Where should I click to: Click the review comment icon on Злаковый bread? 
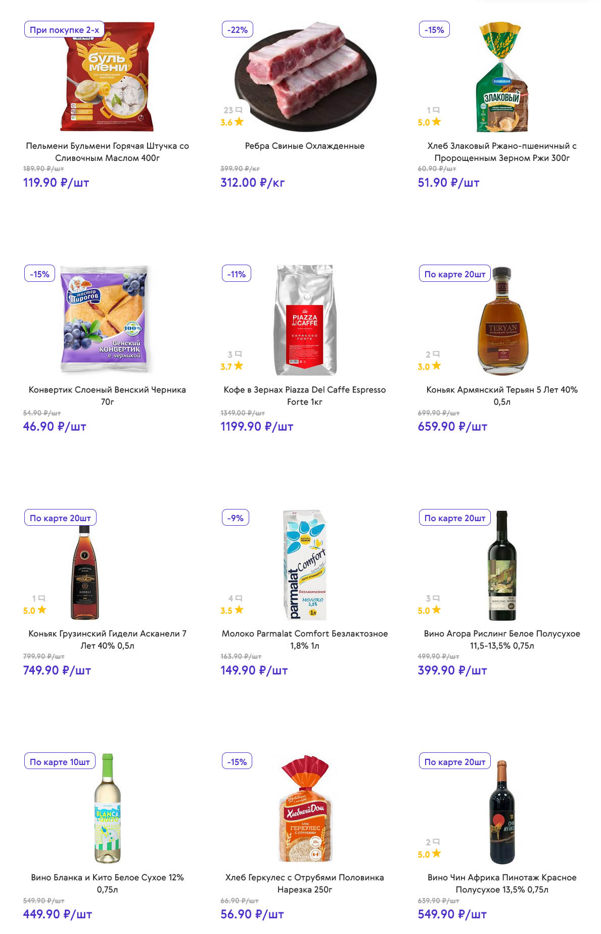click(436, 110)
